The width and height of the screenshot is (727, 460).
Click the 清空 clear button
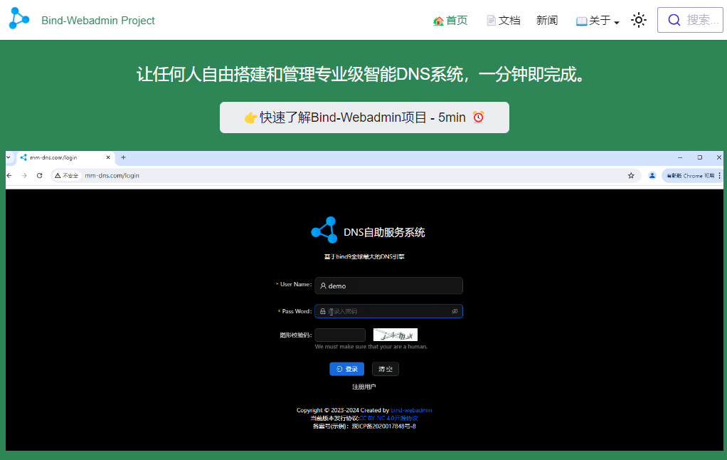386,369
